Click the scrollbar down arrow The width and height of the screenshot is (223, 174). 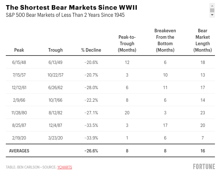click(x=212, y=15)
